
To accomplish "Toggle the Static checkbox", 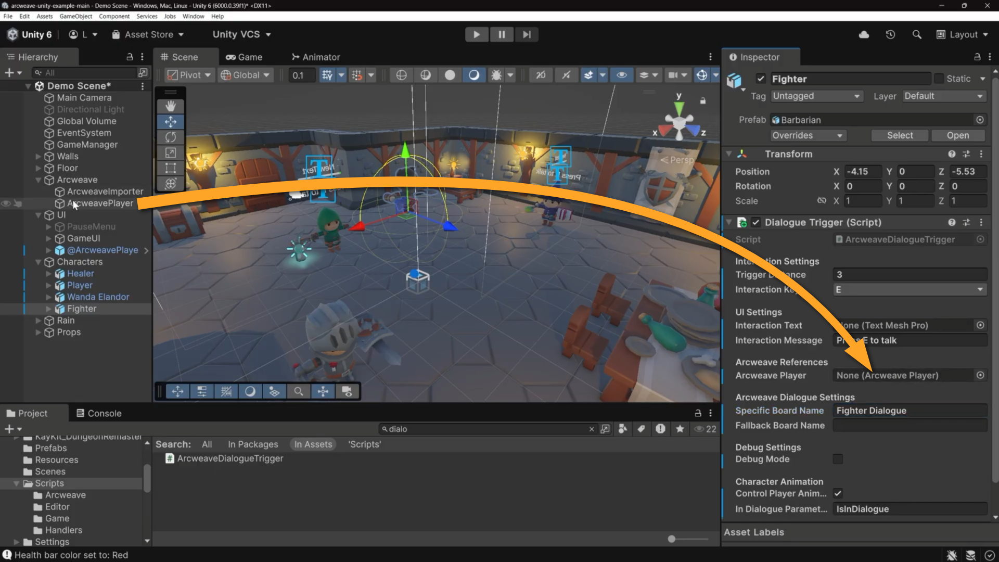I will point(939,79).
